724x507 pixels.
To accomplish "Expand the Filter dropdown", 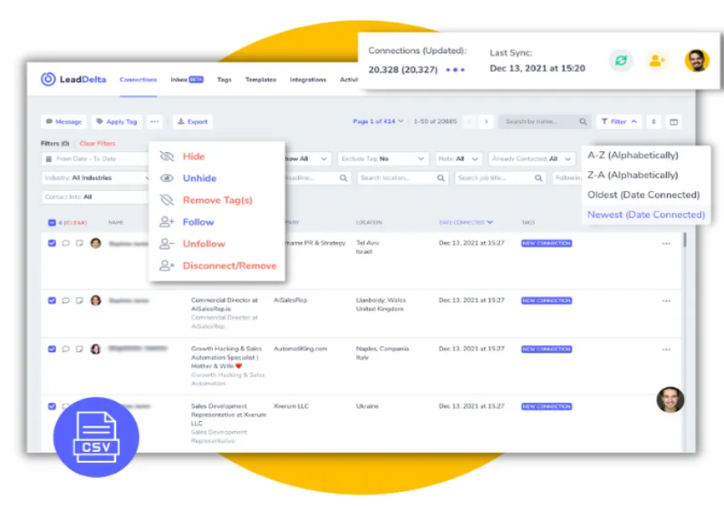I will (619, 122).
